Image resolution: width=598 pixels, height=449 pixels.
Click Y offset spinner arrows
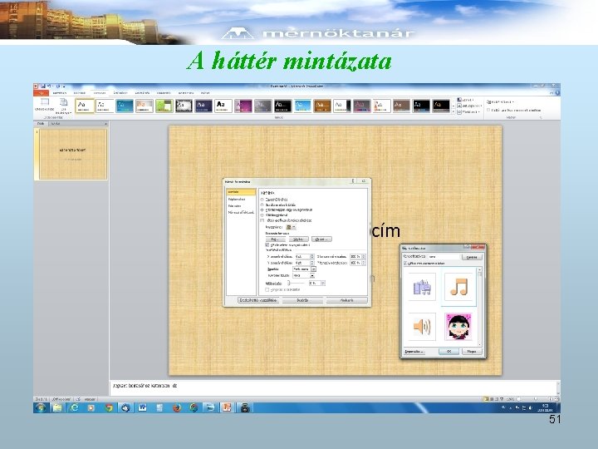point(312,263)
